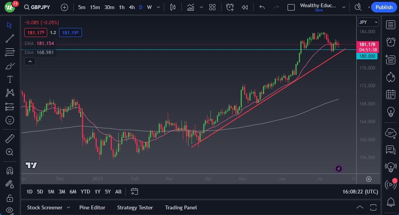
Task: Open the alerts clock panel icon
Action: pos(390,42)
